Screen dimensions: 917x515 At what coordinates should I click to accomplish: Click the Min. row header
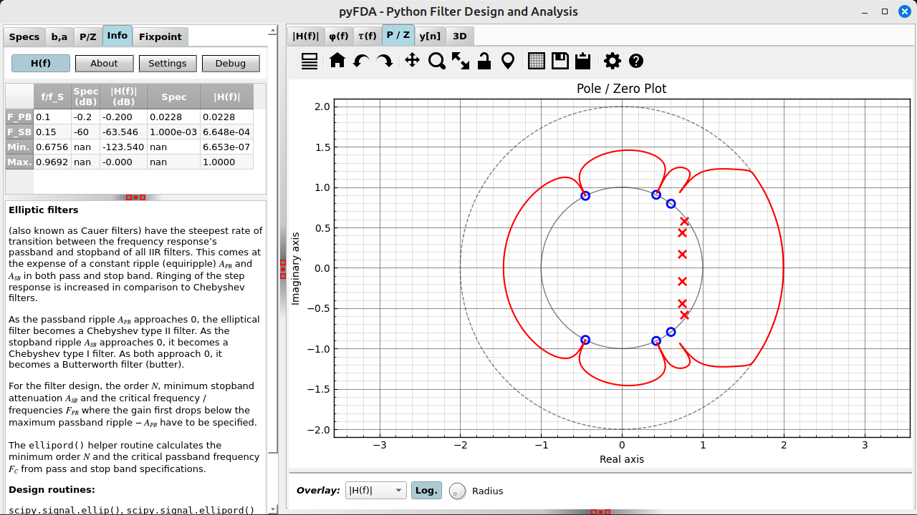[x=19, y=147]
